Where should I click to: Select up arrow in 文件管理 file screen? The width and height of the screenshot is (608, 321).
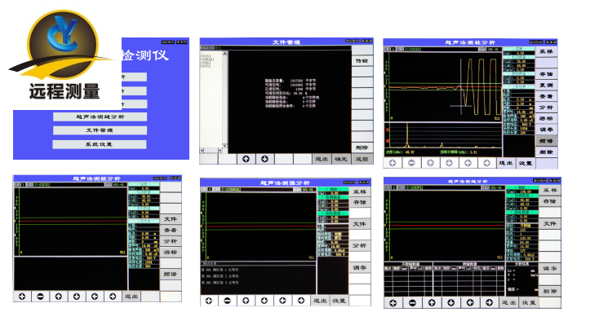tap(246, 159)
